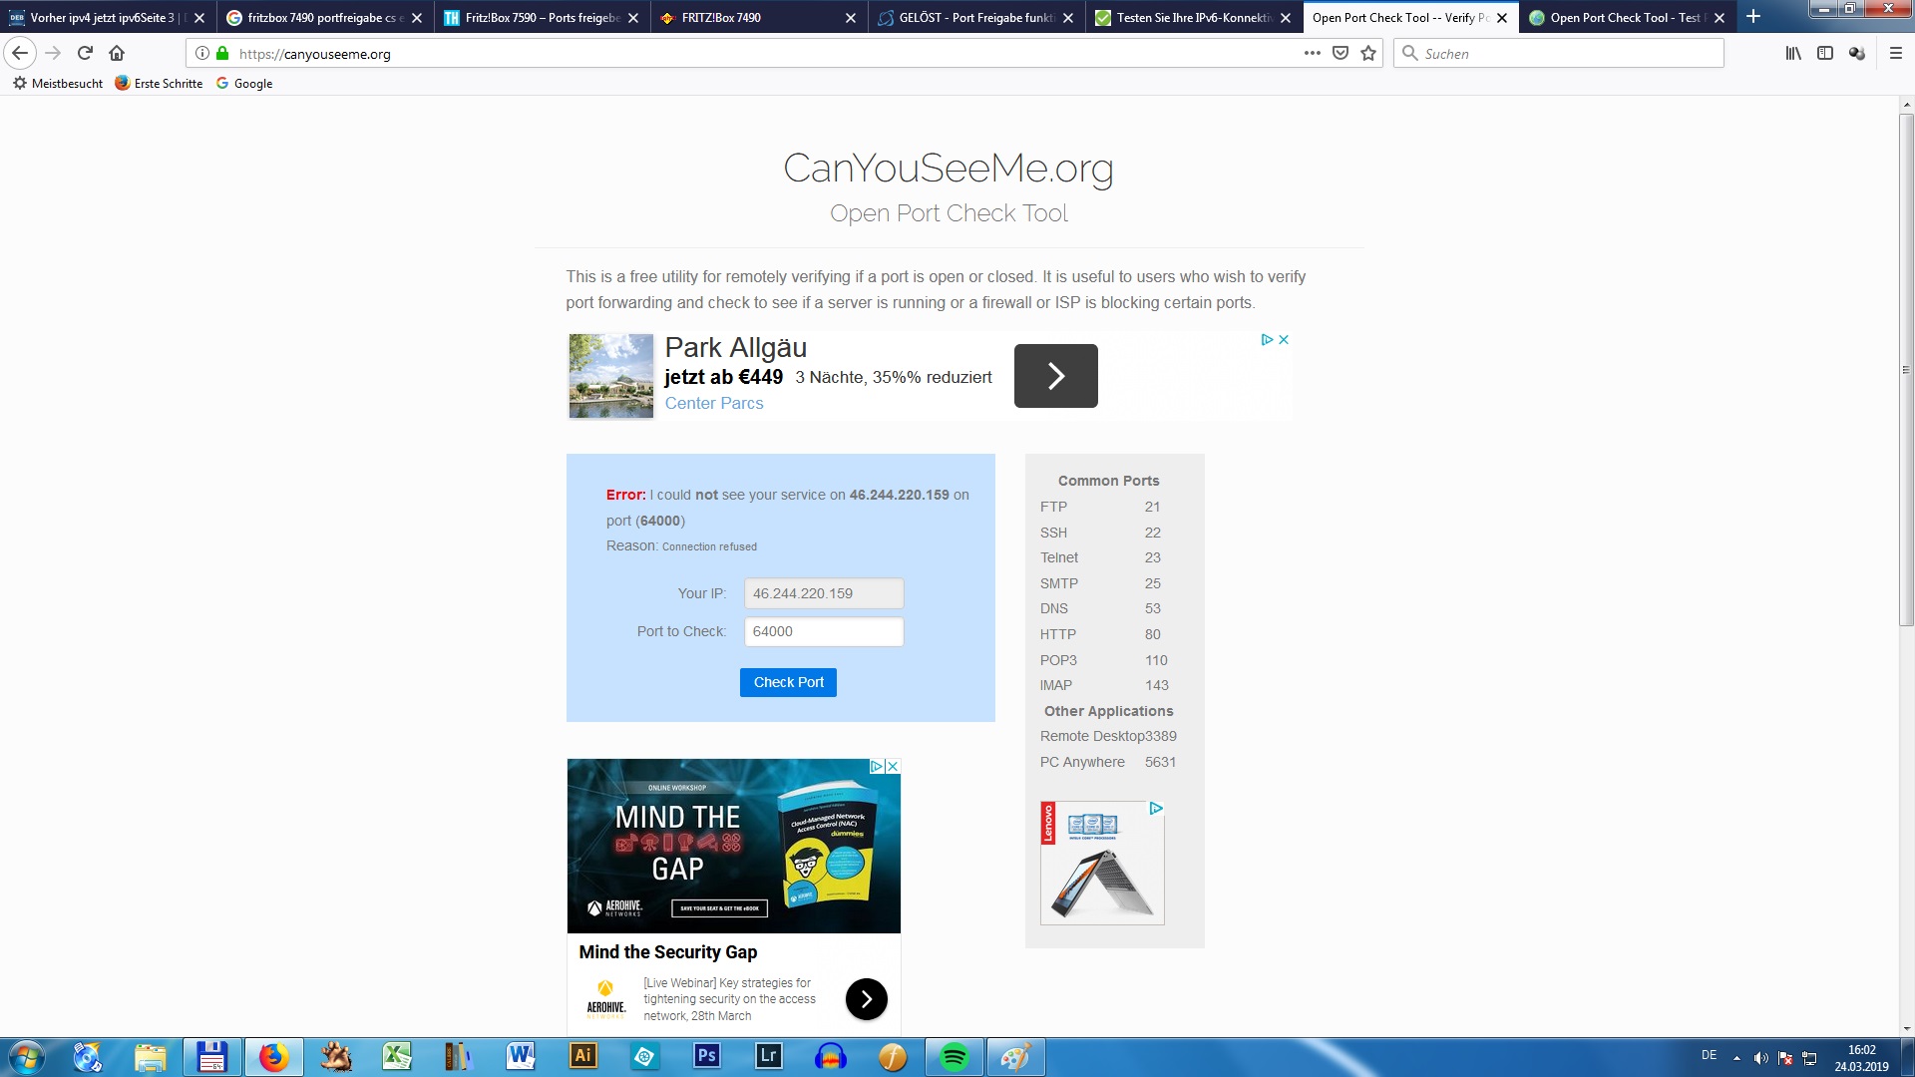1915x1077 pixels.
Task: Open Windows Start menu
Action: click(x=27, y=1057)
